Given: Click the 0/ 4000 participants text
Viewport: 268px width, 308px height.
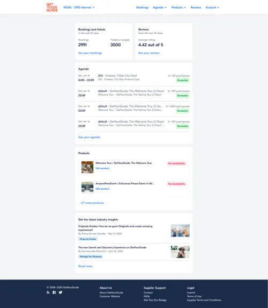Looking at the screenshot, I should (x=178, y=106).
